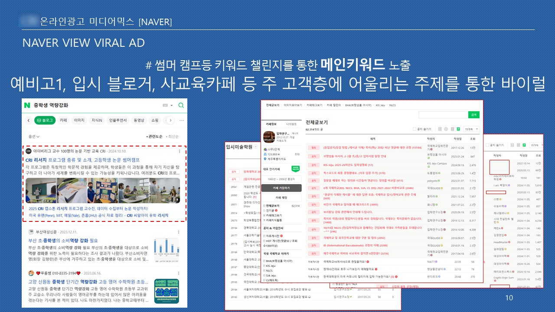This screenshot has height=312, width=555.
Task: Sort results by 최신순
Action: (173, 136)
